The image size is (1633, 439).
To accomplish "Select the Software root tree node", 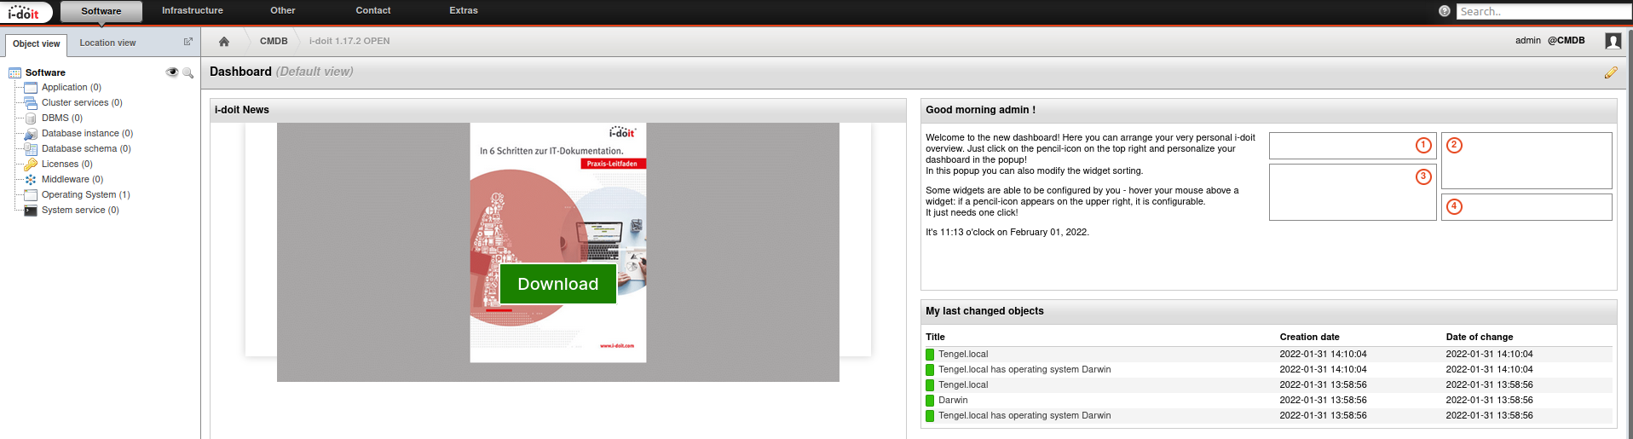I will (x=45, y=73).
